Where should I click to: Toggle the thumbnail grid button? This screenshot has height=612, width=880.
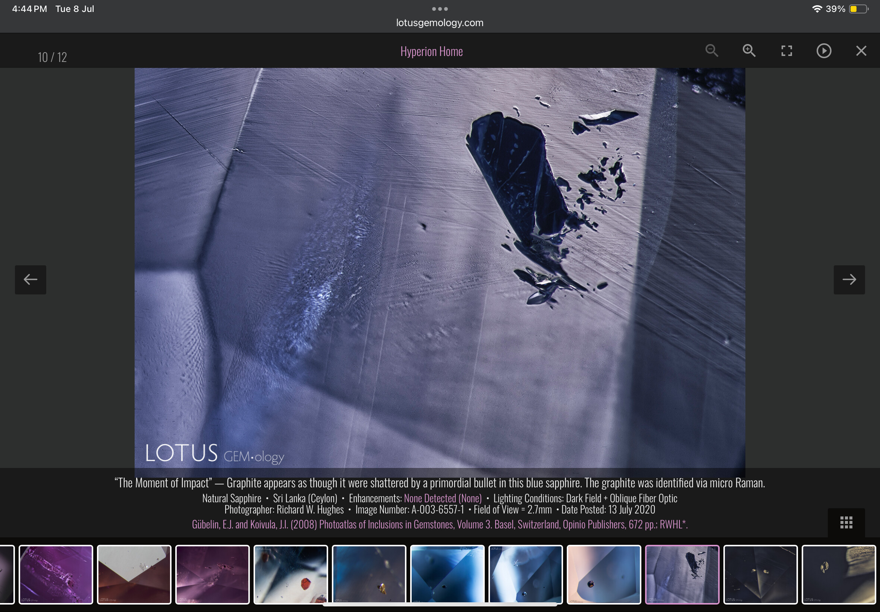point(846,522)
